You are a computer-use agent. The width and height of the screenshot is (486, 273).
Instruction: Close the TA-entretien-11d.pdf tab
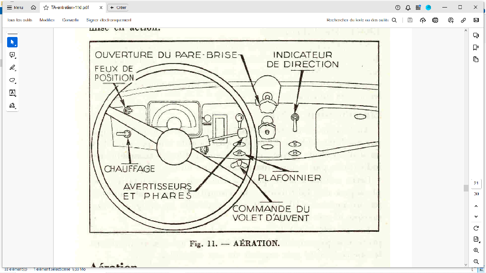point(101,8)
